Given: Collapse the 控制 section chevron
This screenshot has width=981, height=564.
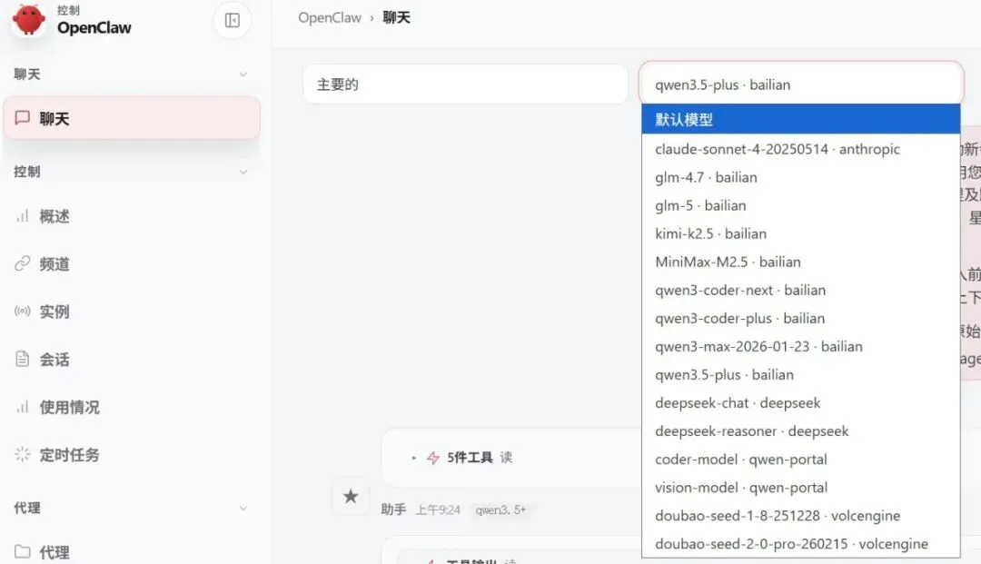Looking at the screenshot, I should click(x=243, y=172).
